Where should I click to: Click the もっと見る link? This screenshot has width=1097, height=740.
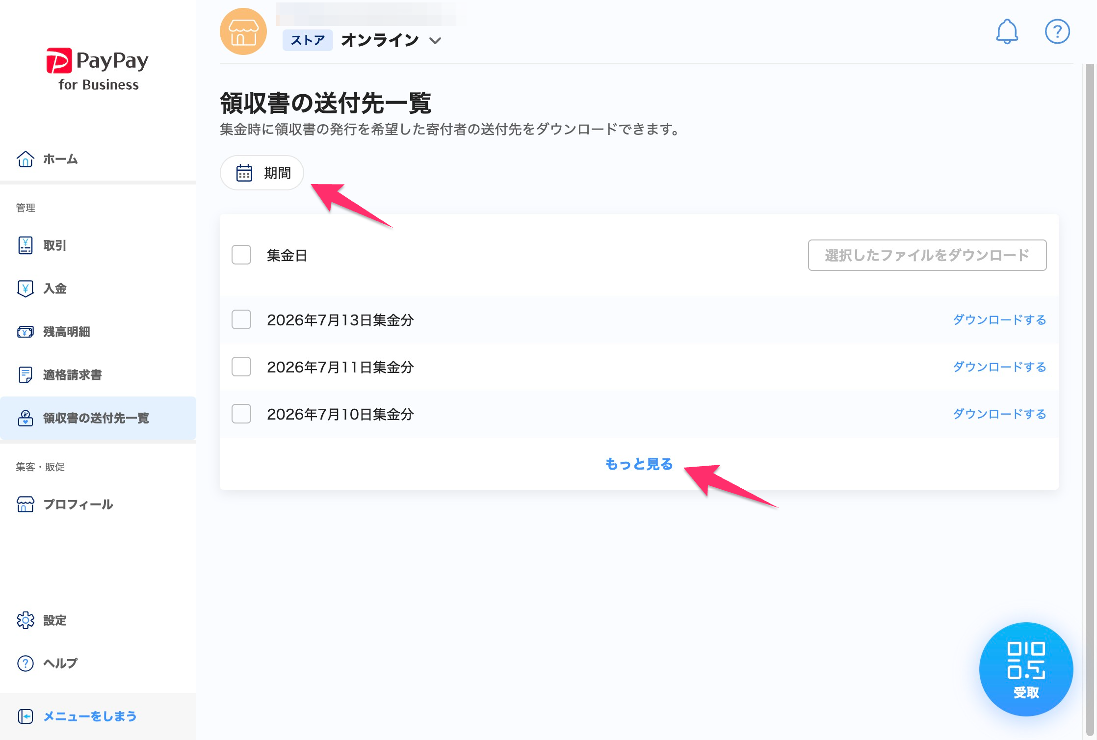click(639, 464)
